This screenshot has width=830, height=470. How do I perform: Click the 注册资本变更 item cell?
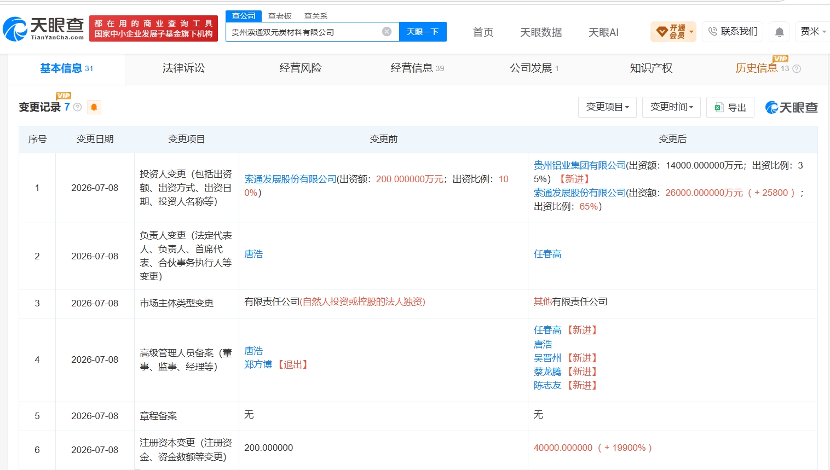pos(186,450)
